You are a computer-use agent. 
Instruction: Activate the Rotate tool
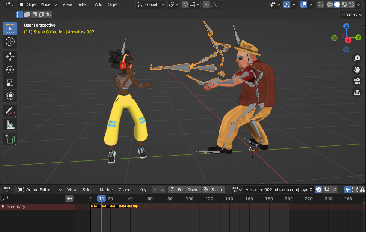pyautogui.click(x=10, y=70)
